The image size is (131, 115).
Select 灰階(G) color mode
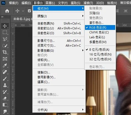pos(100,13)
